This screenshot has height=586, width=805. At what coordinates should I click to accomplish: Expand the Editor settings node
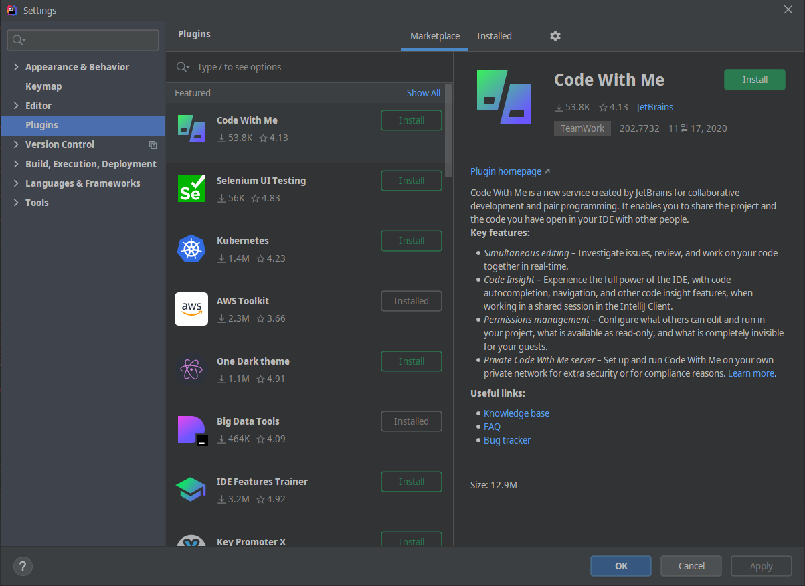pyautogui.click(x=16, y=106)
